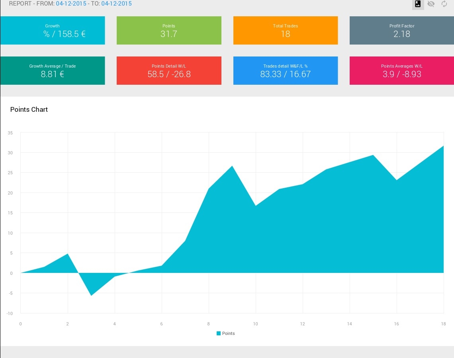Image resolution: width=454 pixels, height=358 pixels.
Task: Click the Growth Average / Trade card
Action: [x=53, y=70]
